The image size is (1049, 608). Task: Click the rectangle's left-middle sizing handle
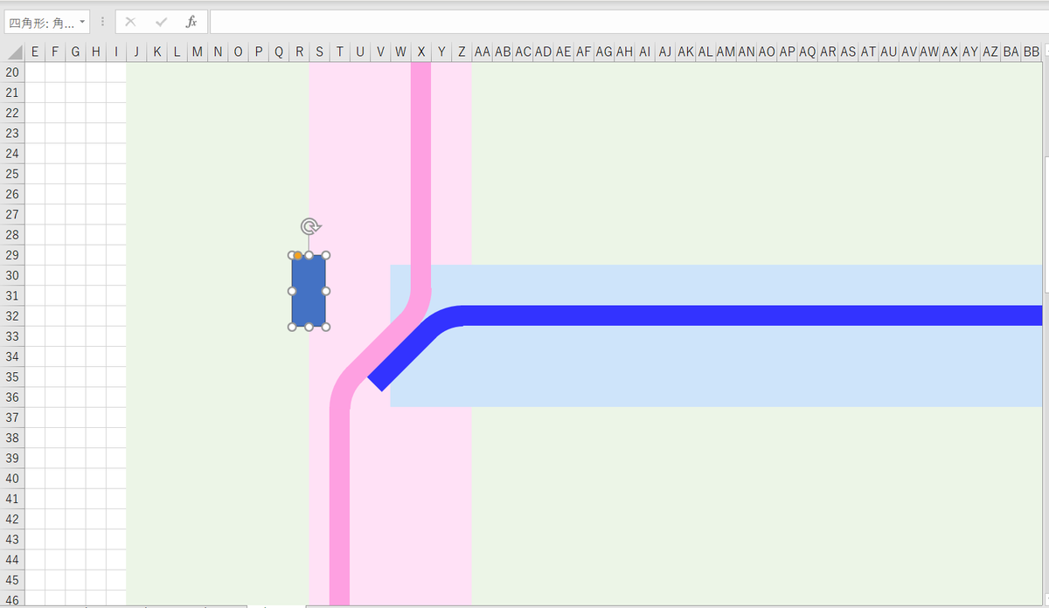(292, 291)
